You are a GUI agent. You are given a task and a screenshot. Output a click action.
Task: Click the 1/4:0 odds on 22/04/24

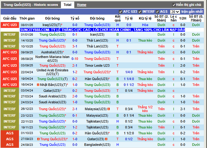pyautogui.click(x=129, y=72)
